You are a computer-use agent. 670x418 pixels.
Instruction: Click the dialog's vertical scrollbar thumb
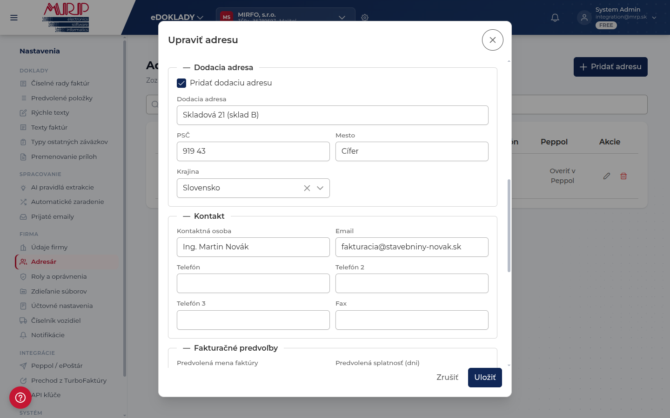click(509, 226)
